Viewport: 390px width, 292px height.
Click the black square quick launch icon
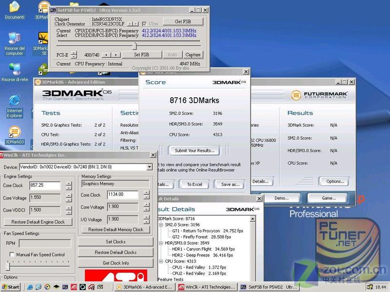point(82,287)
